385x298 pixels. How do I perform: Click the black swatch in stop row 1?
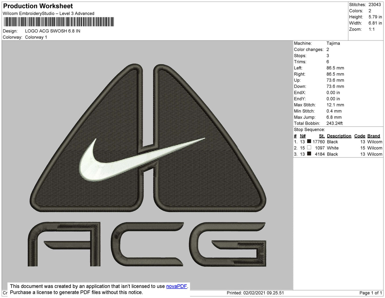tap(309, 141)
